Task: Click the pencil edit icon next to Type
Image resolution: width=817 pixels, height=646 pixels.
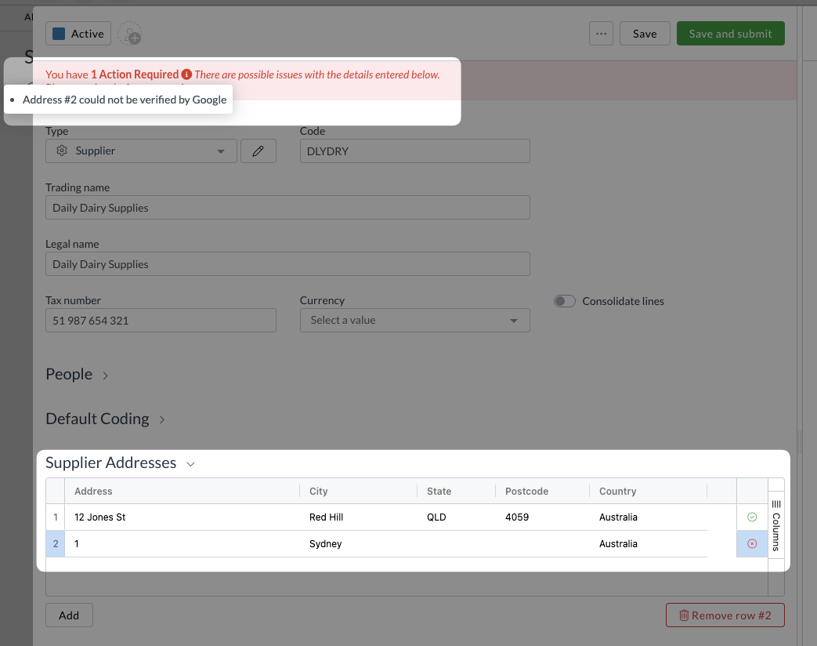Action: click(258, 151)
